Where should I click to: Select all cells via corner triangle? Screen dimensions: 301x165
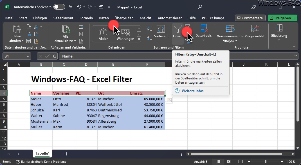tap(5, 65)
